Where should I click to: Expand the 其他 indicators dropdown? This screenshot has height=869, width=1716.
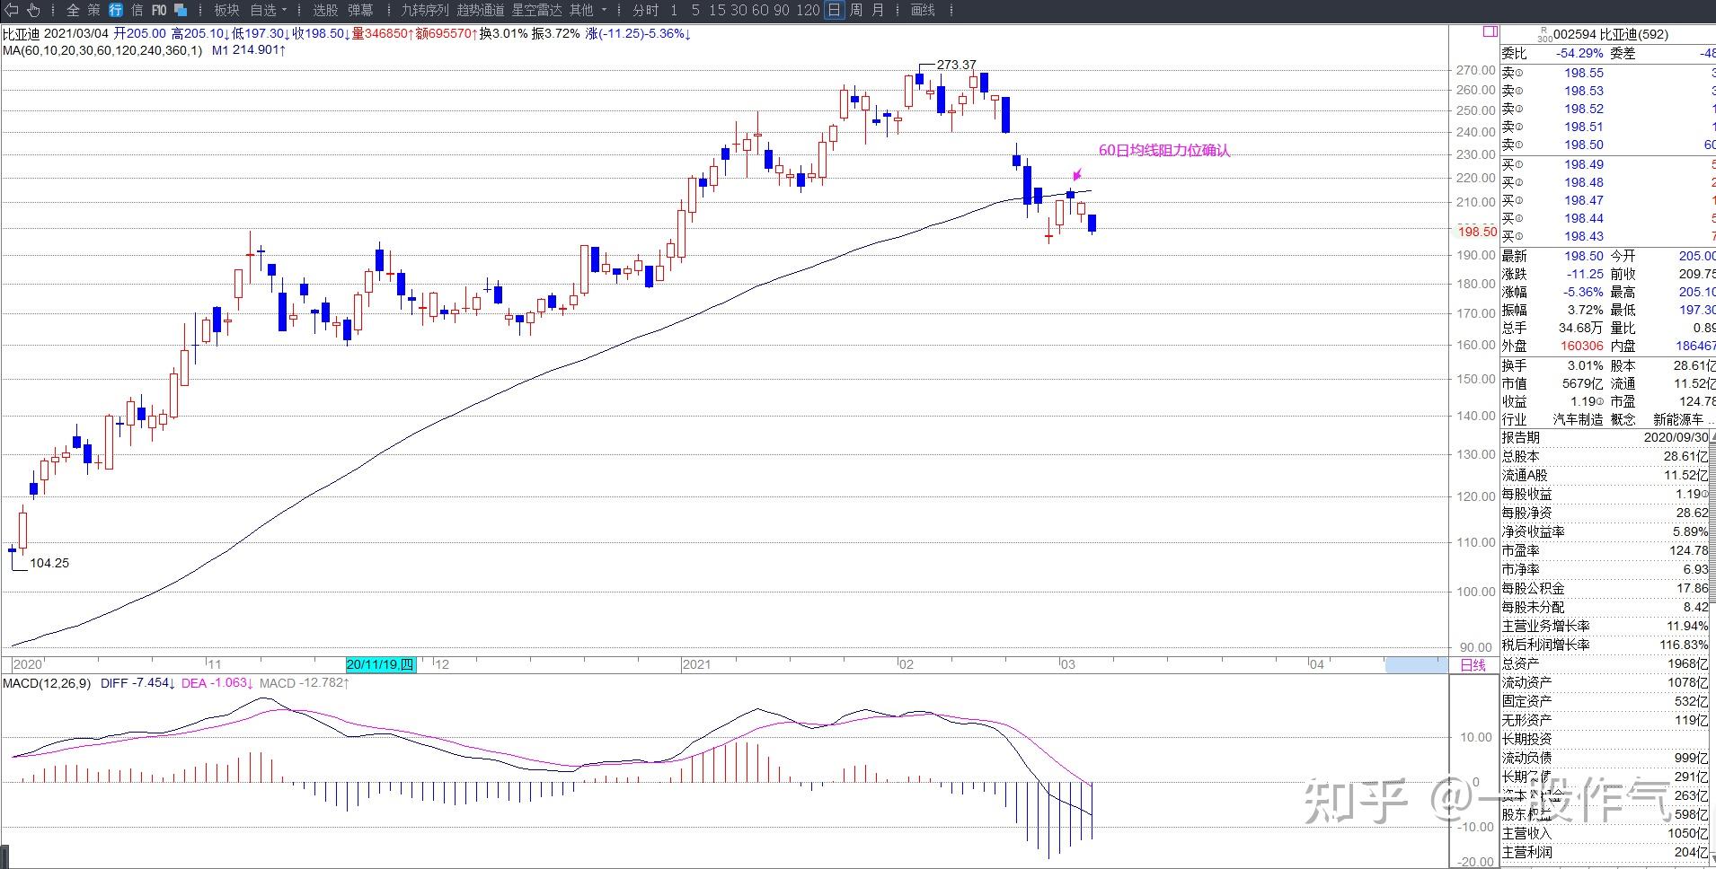coord(604,11)
